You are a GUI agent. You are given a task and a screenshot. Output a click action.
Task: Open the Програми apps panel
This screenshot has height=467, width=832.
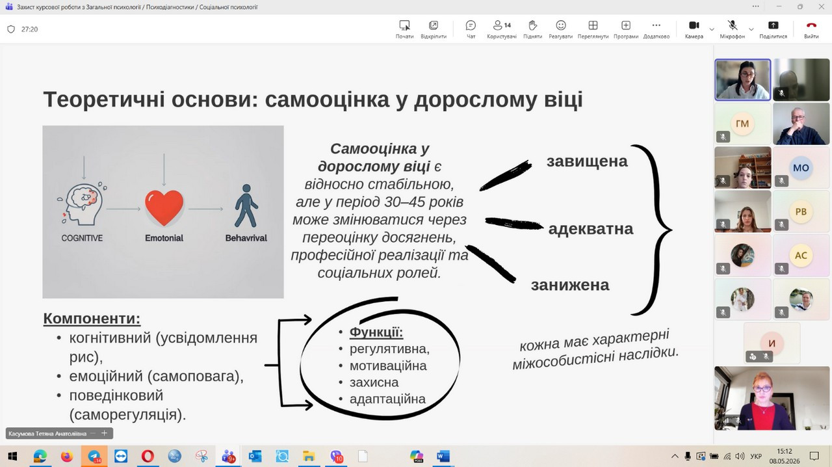point(625,29)
